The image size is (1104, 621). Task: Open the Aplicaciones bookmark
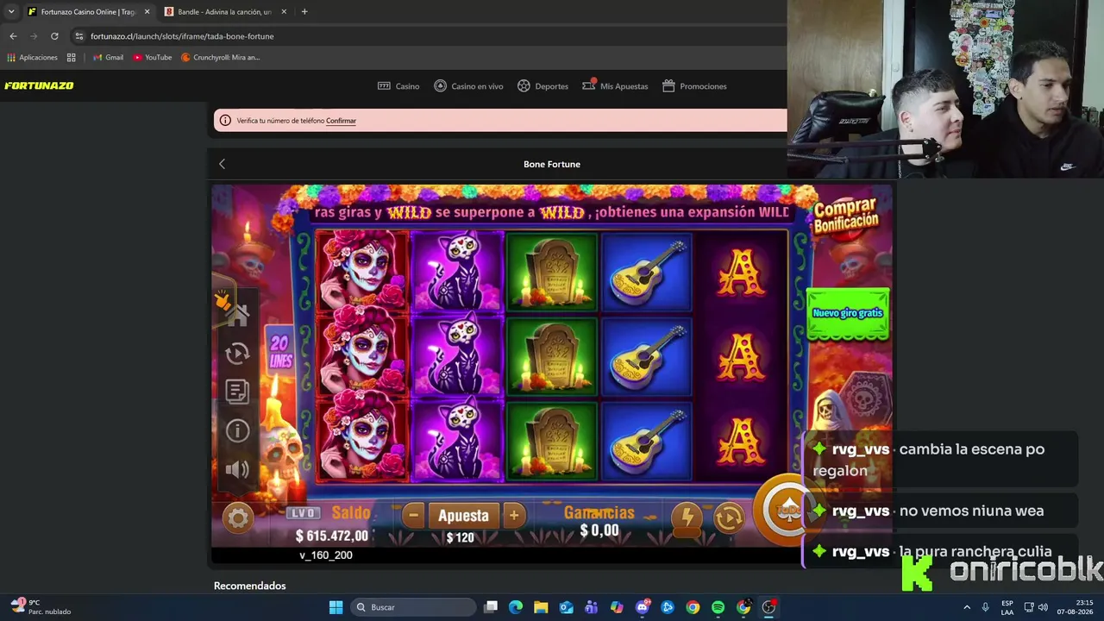coord(32,58)
